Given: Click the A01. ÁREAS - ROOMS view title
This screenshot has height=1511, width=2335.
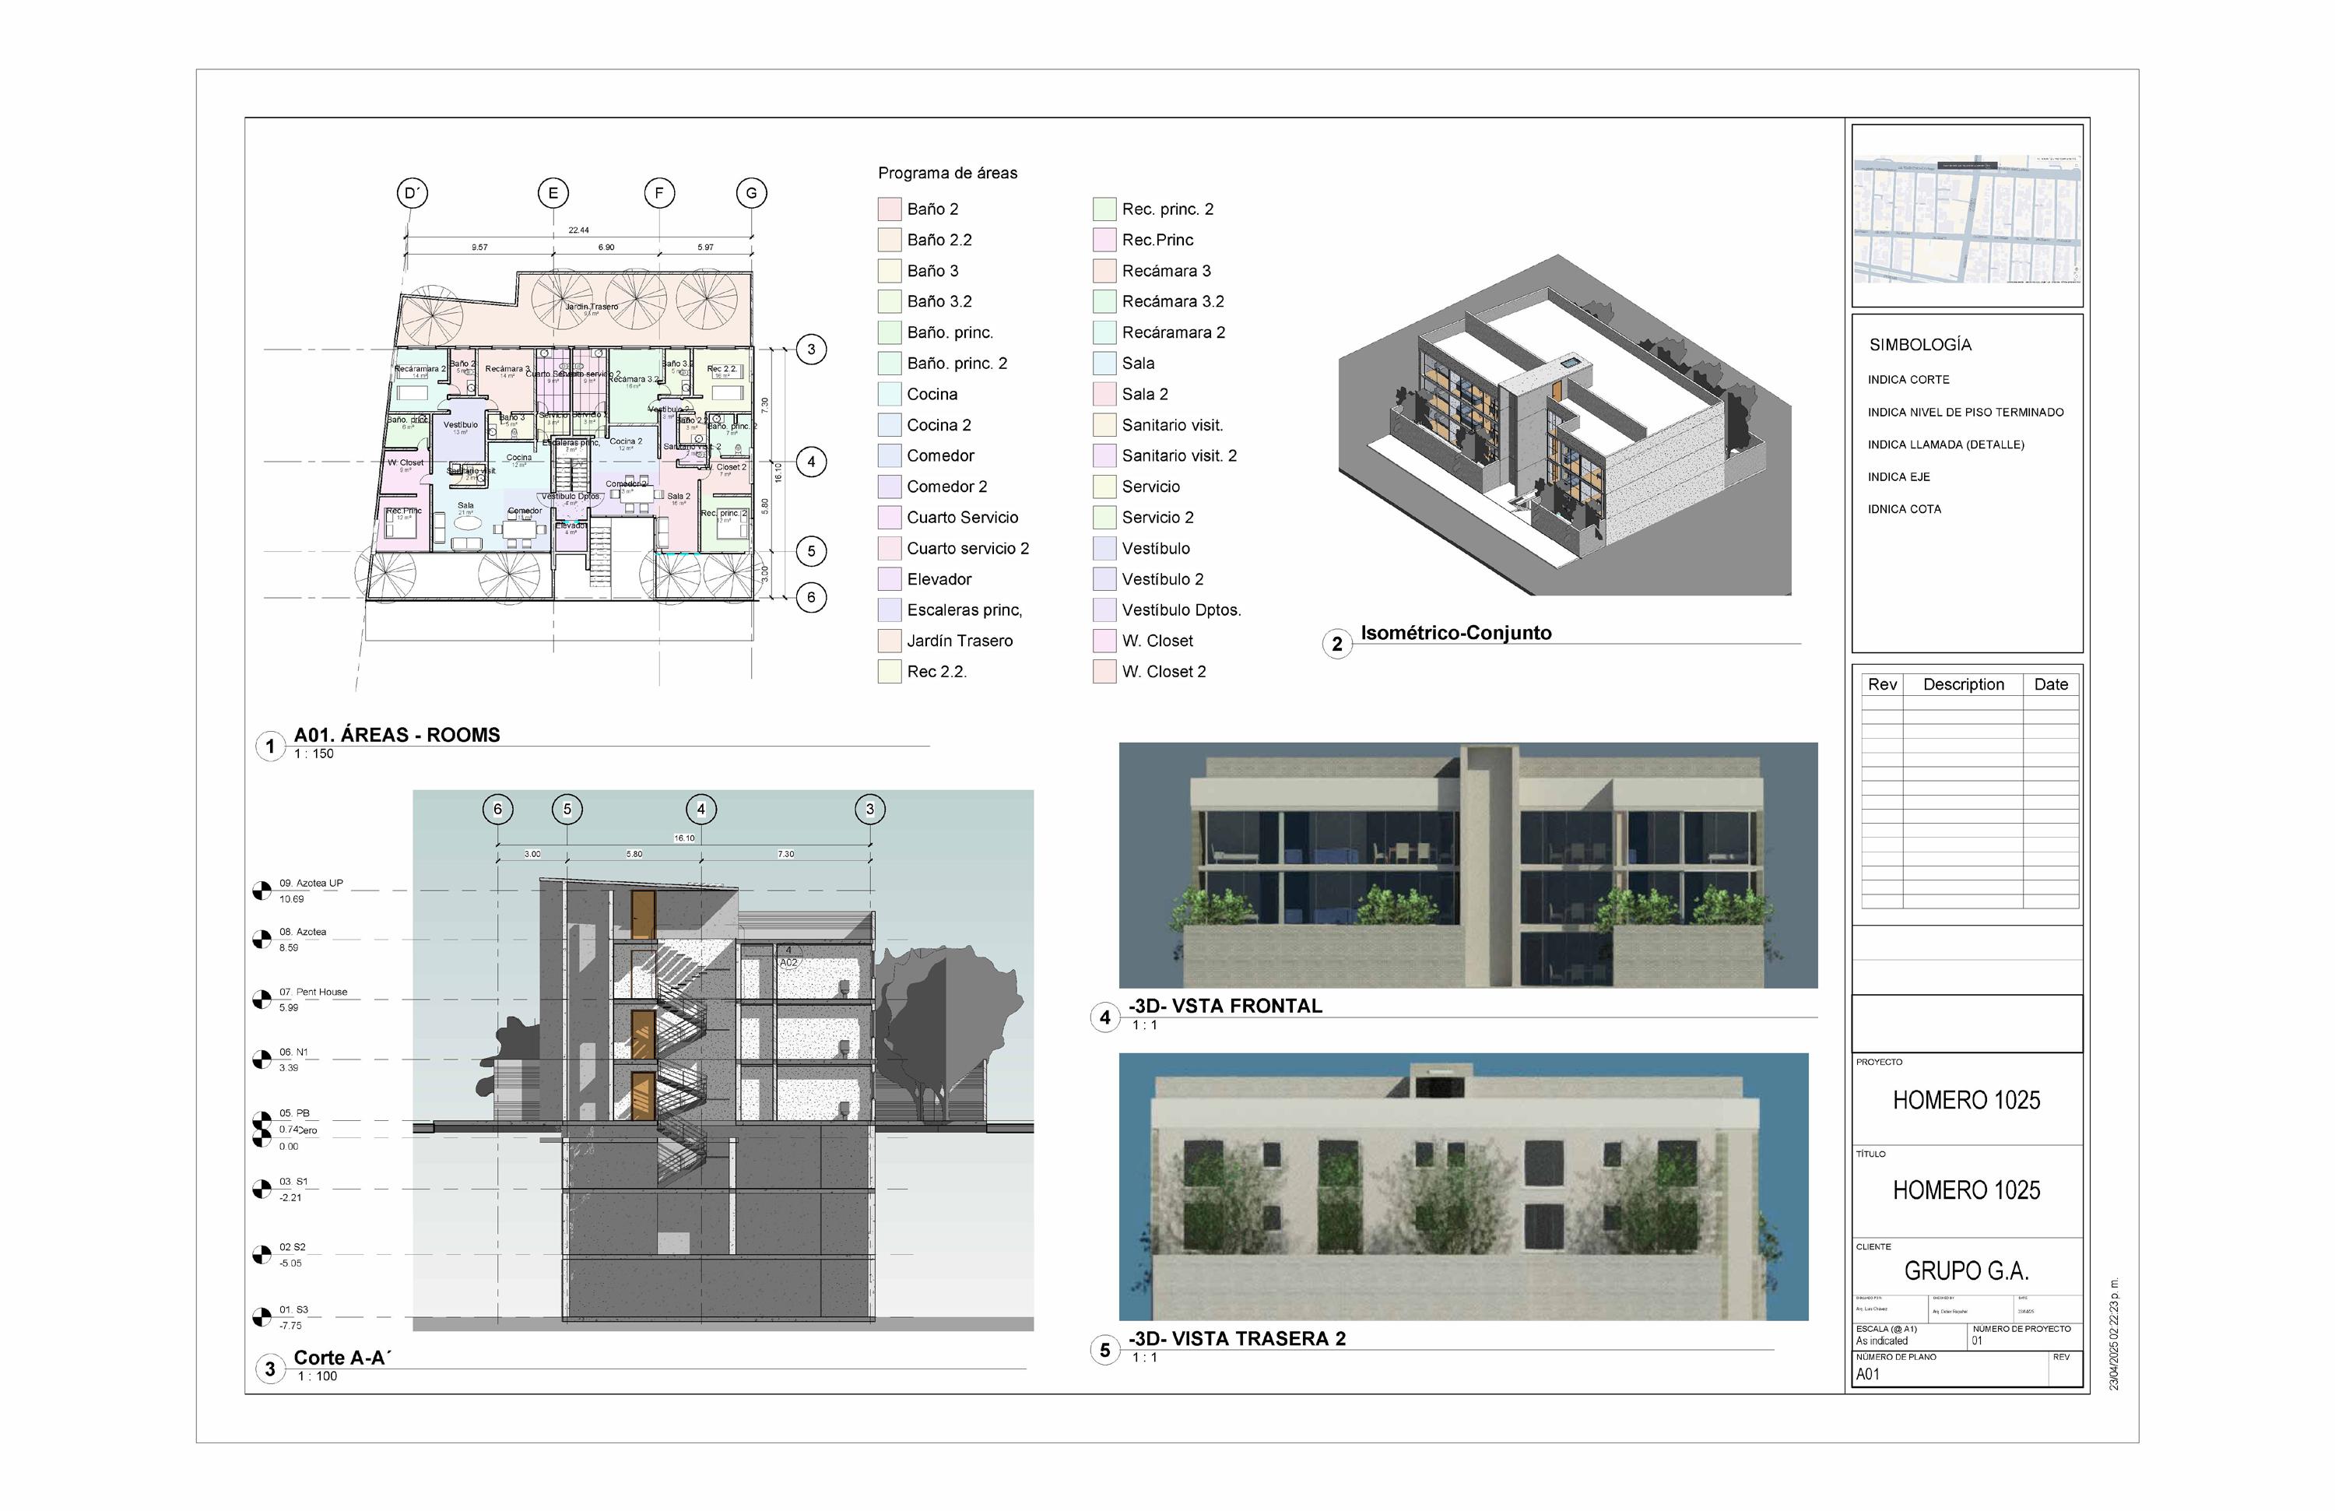Looking at the screenshot, I should pos(396,735).
